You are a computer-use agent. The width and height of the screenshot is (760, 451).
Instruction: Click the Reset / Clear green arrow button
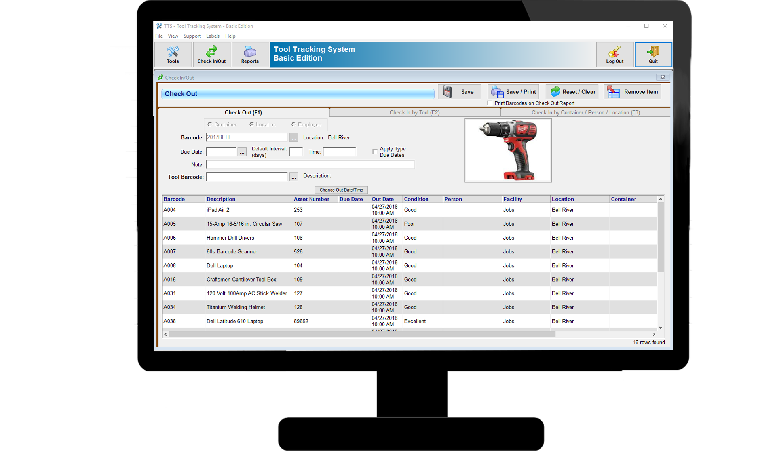coord(572,92)
